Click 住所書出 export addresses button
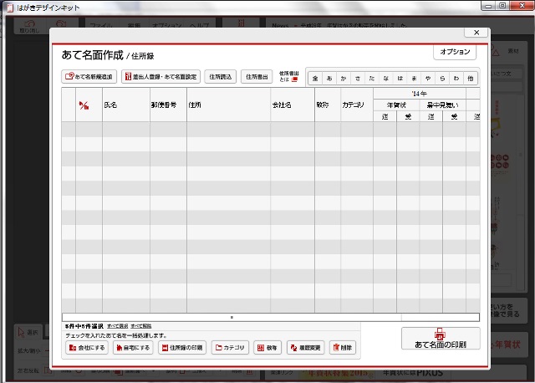This screenshot has height=383, width=535. coord(257,77)
